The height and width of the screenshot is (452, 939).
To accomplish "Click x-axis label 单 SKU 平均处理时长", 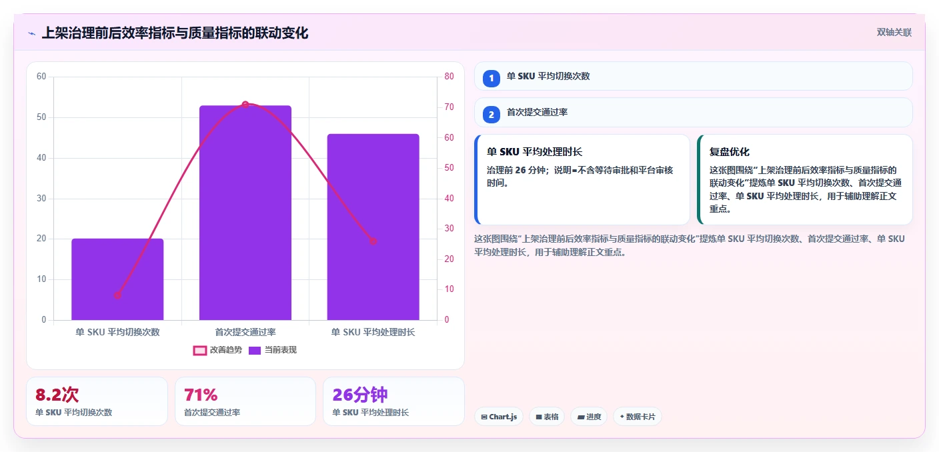I will pos(373,332).
